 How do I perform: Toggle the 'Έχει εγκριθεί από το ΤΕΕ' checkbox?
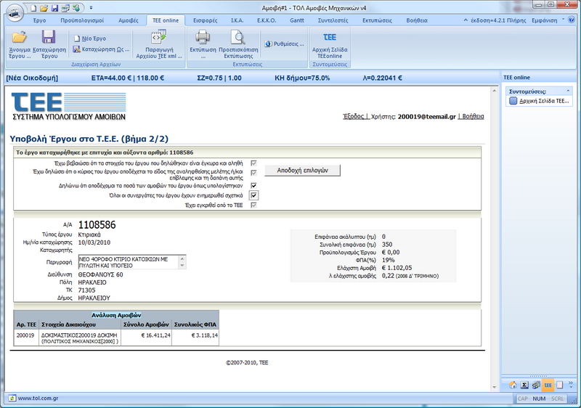point(253,205)
